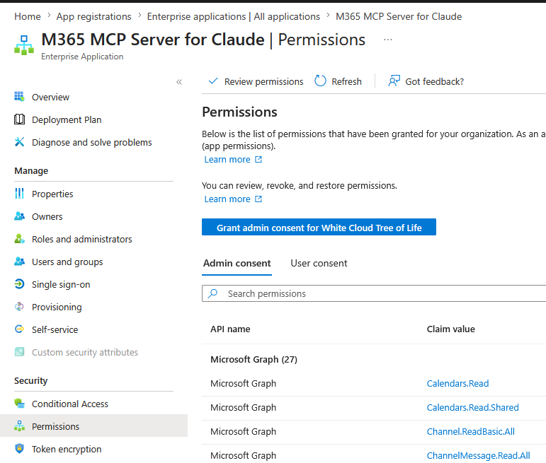The image size is (546, 463).
Task: Click Microsoft Graph cell in Channel.ReadBasic.All row
Action: 243,431
